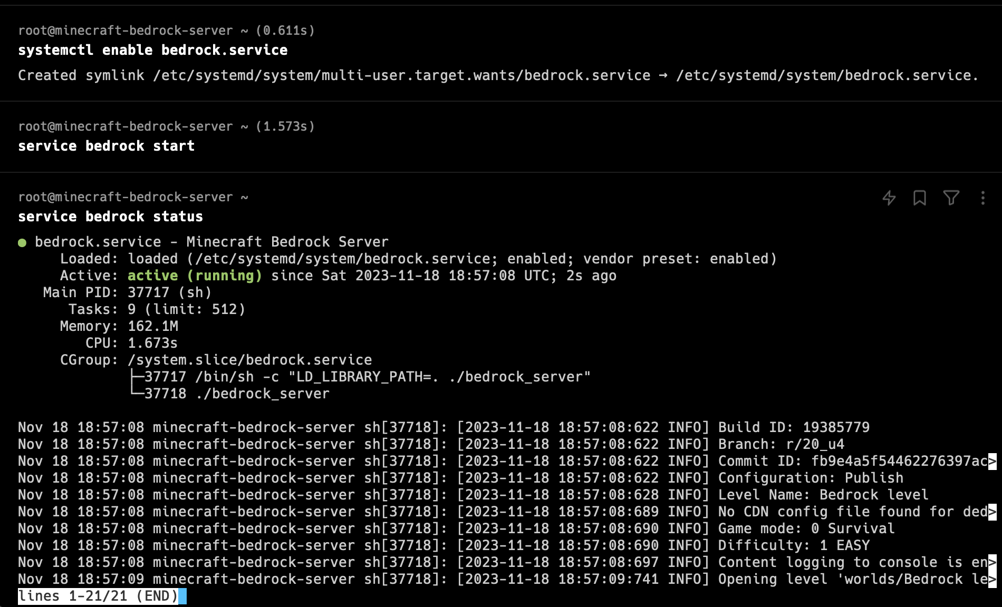Click truncation arrow on 'No CDN config' line
Viewport: 1002px width, 607px height.
[993, 512]
